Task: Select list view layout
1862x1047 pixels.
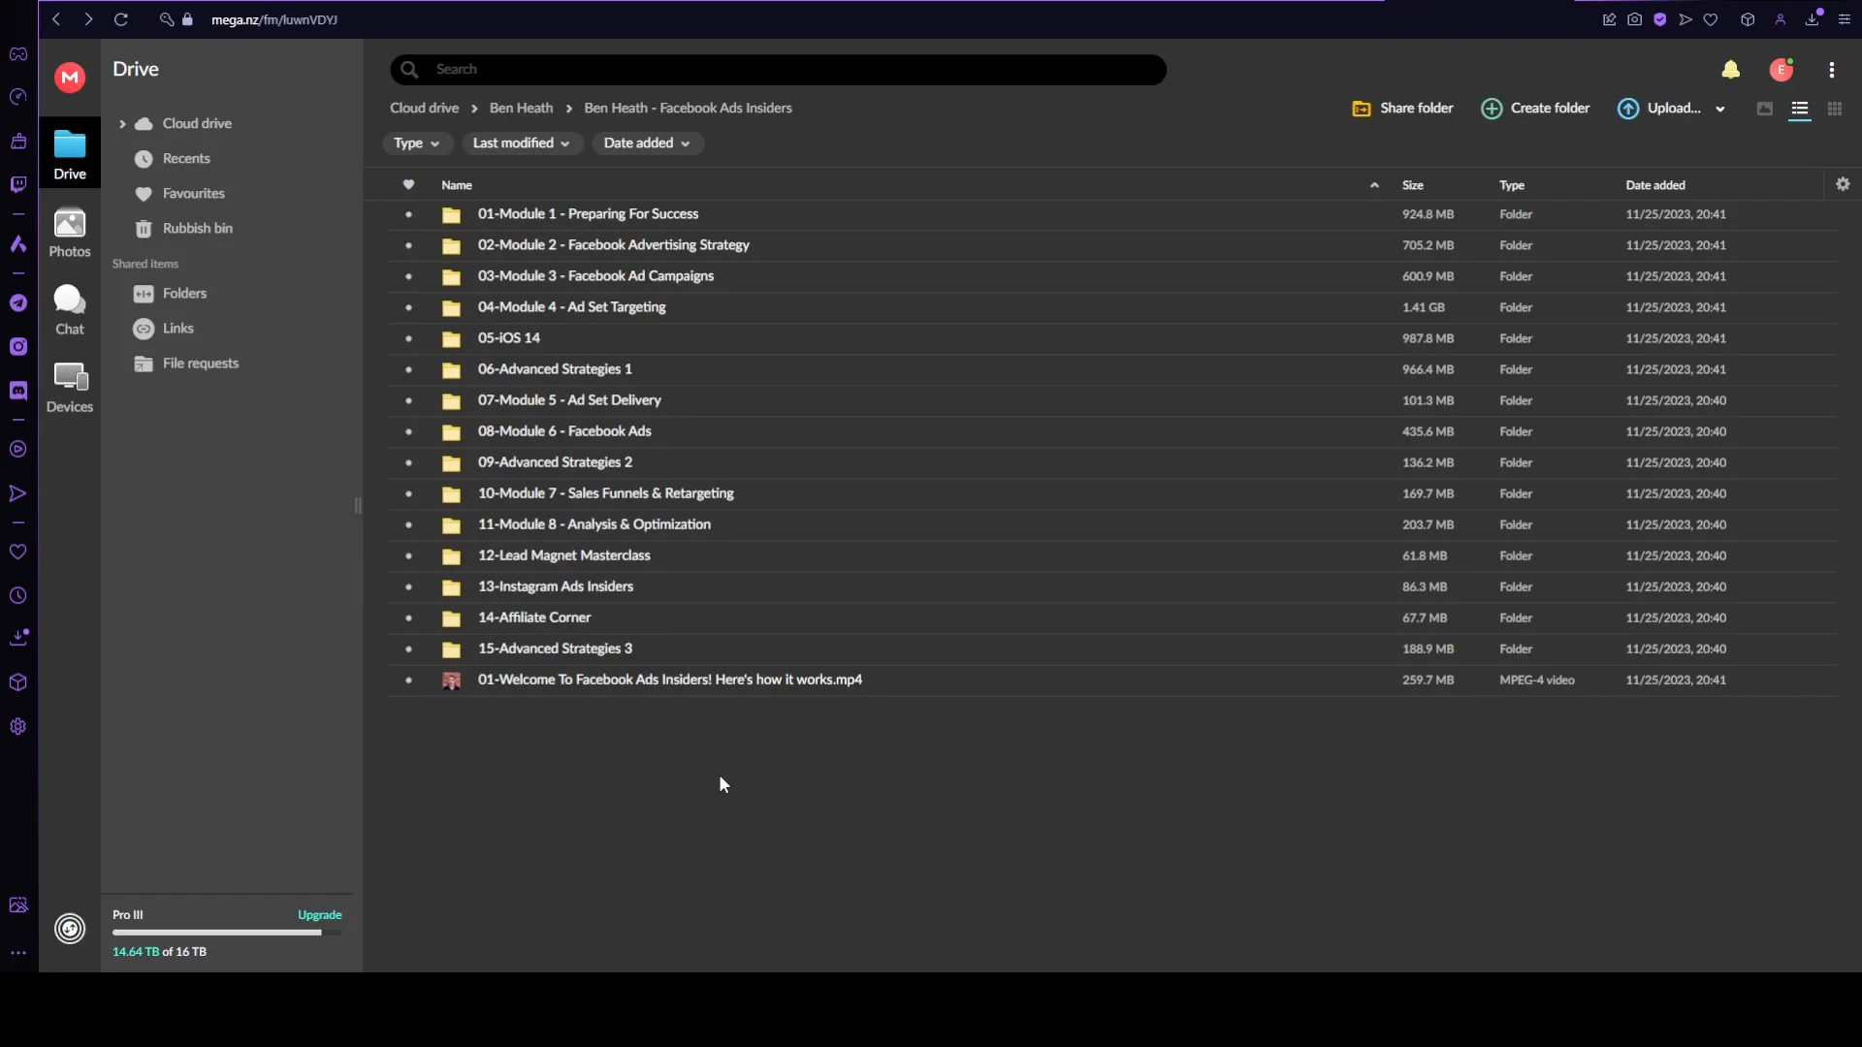Action: coord(1799,109)
